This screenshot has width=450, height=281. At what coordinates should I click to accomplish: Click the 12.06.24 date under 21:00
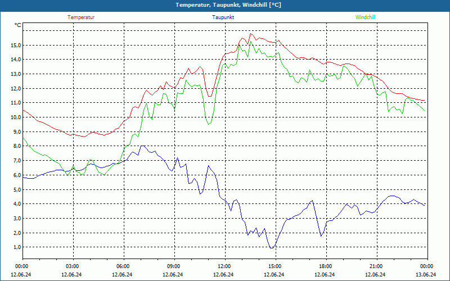tap(375, 274)
